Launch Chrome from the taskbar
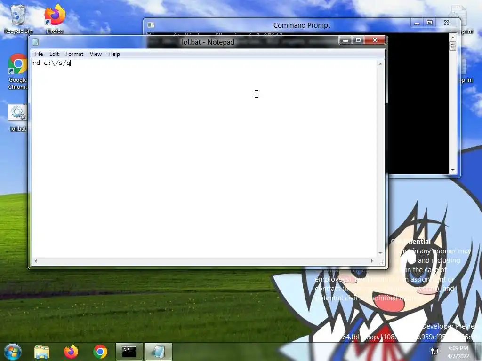482x361 pixels. click(x=100, y=352)
